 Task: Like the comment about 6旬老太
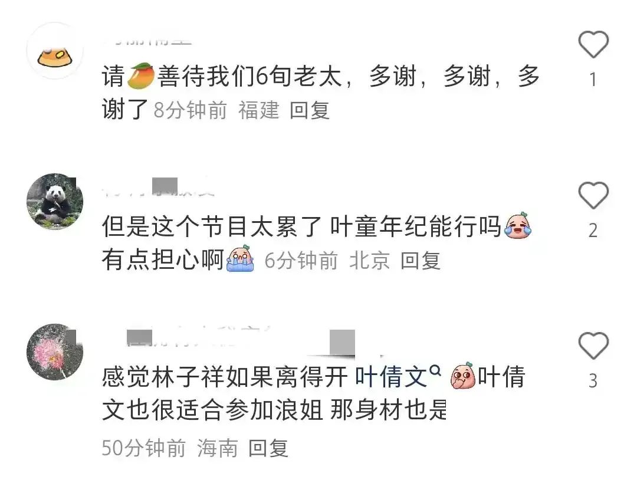(x=593, y=44)
